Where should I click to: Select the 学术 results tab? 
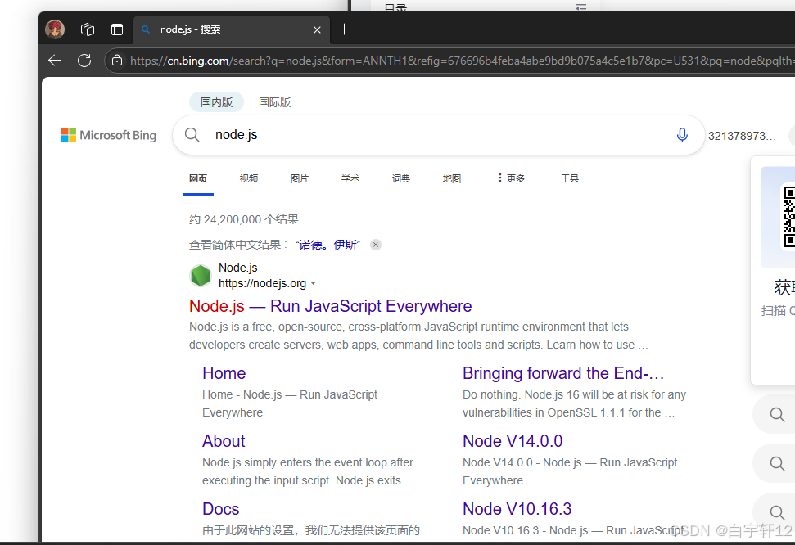coord(350,178)
